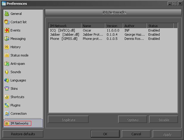184x140 pixels.
Task: Click version 0.1.0.5 cell
Action: pos(112,39)
